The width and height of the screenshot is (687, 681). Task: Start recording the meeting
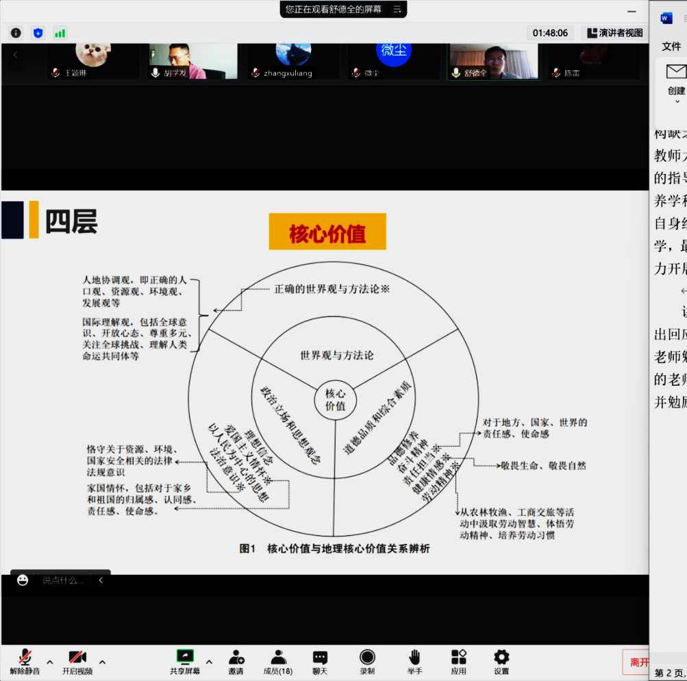tap(368, 662)
